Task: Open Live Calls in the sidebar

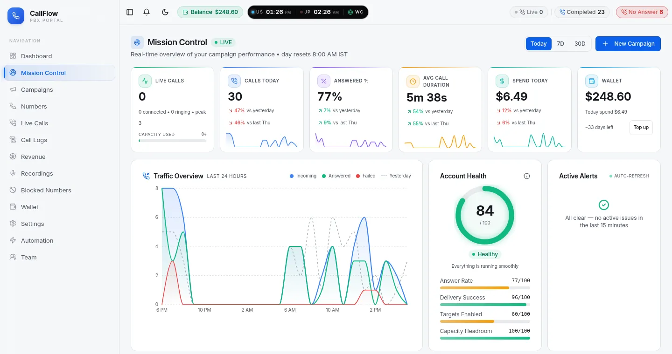Action: (x=59, y=123)
